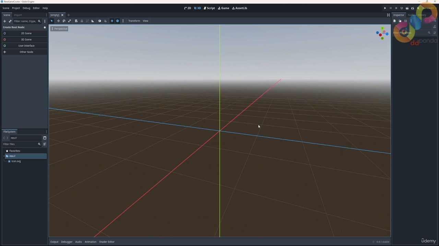Viewport: 439px width, 246px height.
Task: Collapse the res:// folder tree
Action: click(x=4, y=156)
